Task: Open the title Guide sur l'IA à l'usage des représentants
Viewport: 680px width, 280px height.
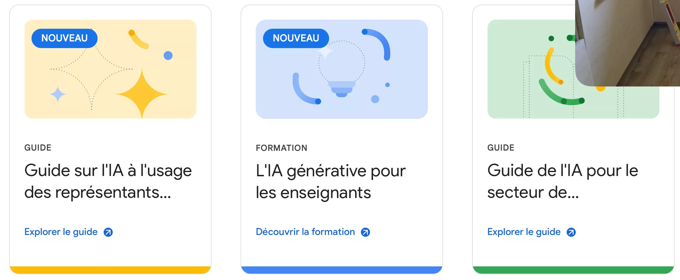Action: click(108, 181)
